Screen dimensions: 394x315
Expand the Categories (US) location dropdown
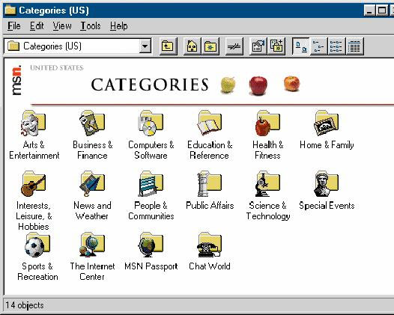[145, 46]
